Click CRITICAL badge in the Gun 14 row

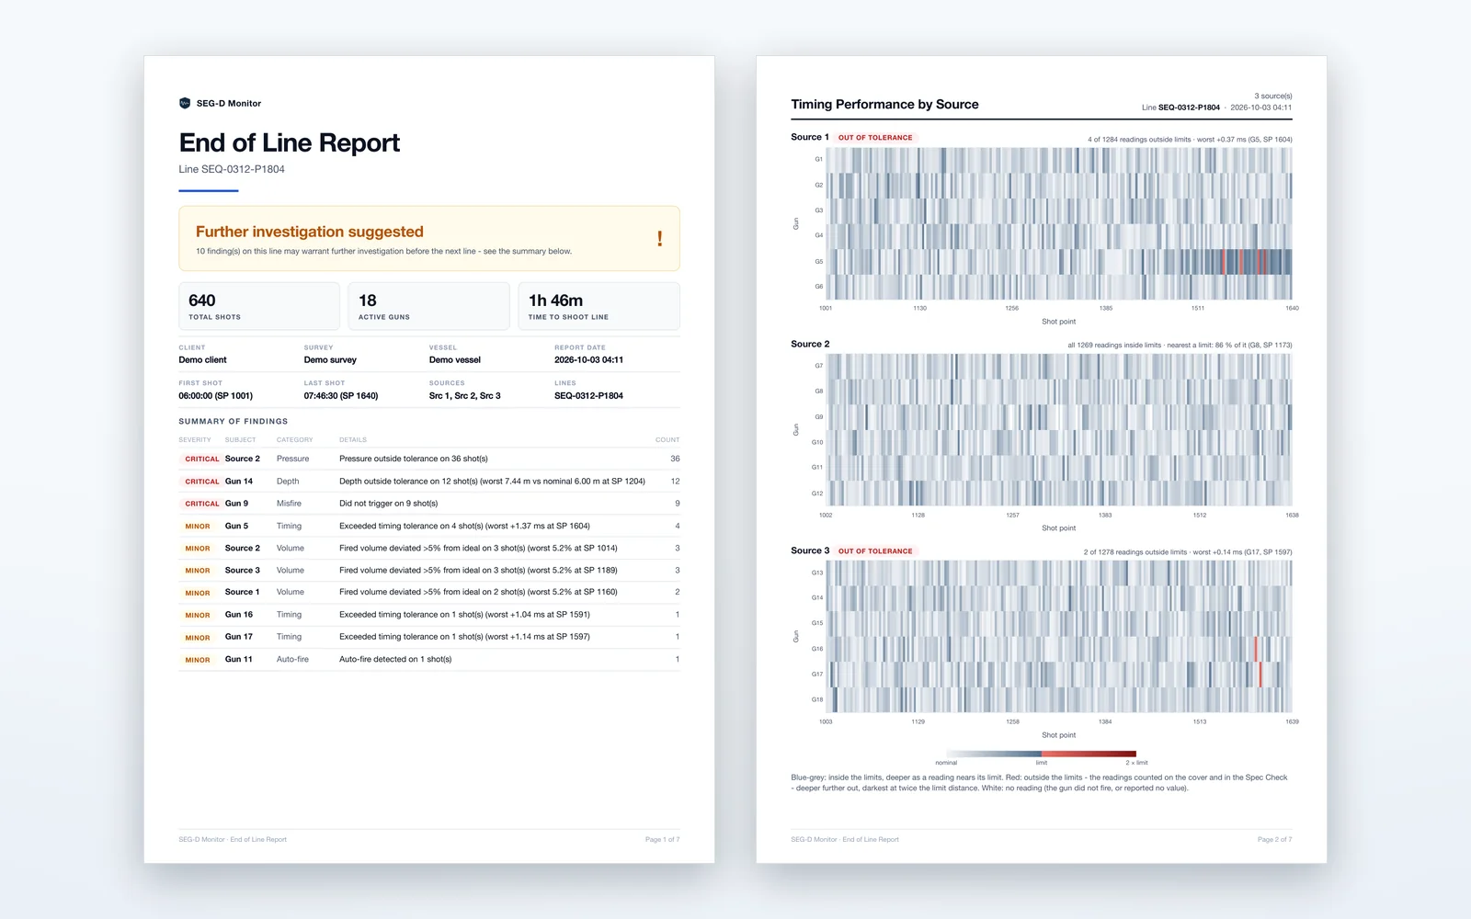point(202,482)
